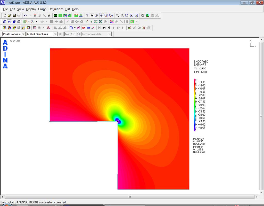This screenshot has width=264, height=206.
Task: Click the SIGMA-P3 color legend bar
Action: [x=195, y=105]
